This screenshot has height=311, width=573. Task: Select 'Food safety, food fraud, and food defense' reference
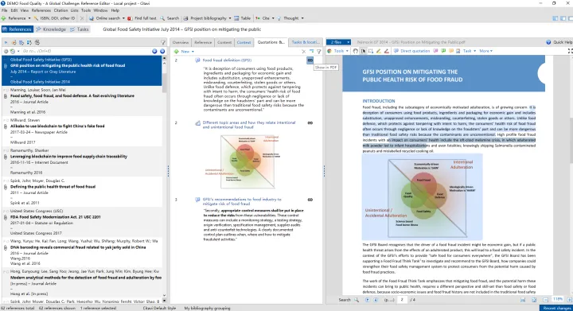(82, 101)
